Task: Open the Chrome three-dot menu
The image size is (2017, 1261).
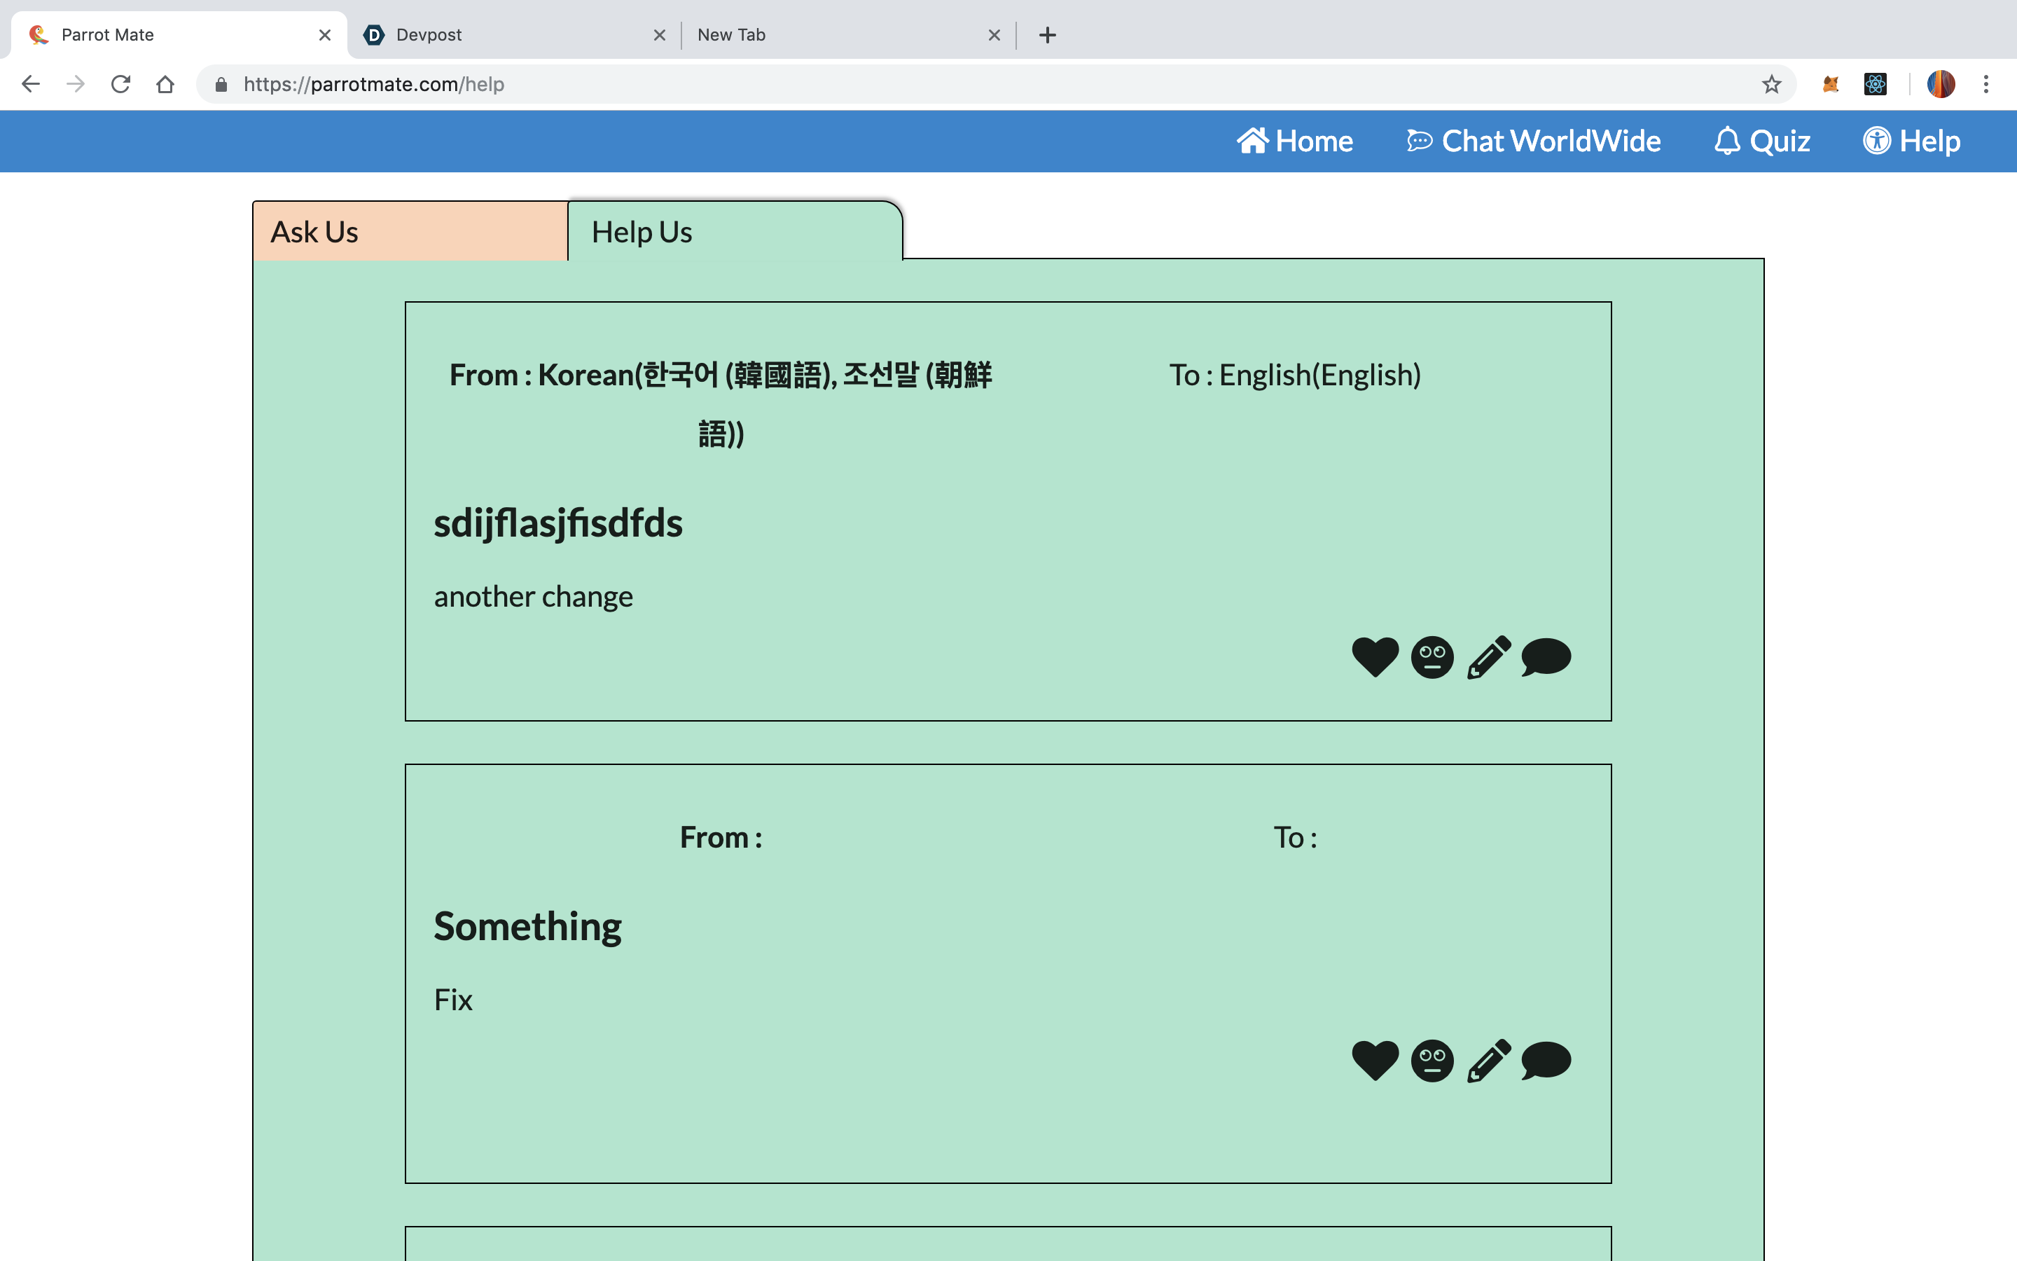Action: [1985, 84]
